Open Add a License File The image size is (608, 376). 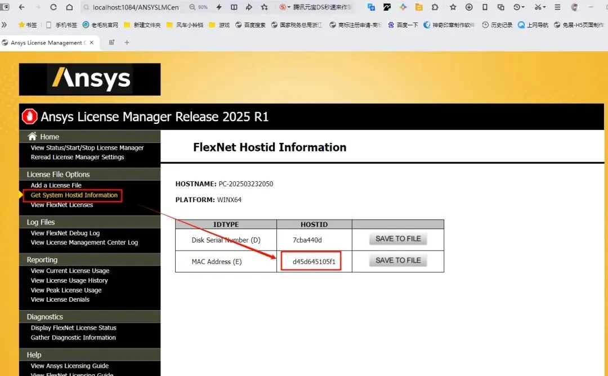click(x=56, y=185)
